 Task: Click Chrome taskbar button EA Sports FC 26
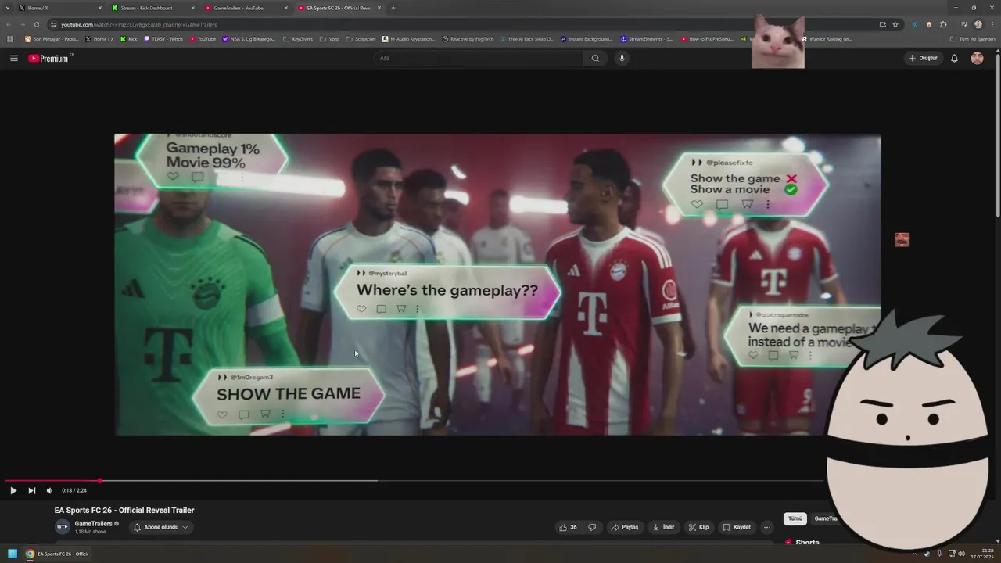pos(57,554)
